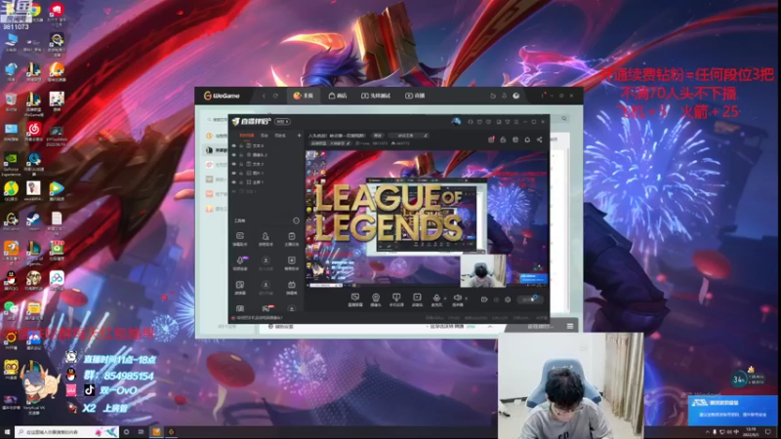The image size is (781, 439).
Task: Click the 修改 button beside stream title
Action: pyautogui.click(x=378, y=136)
